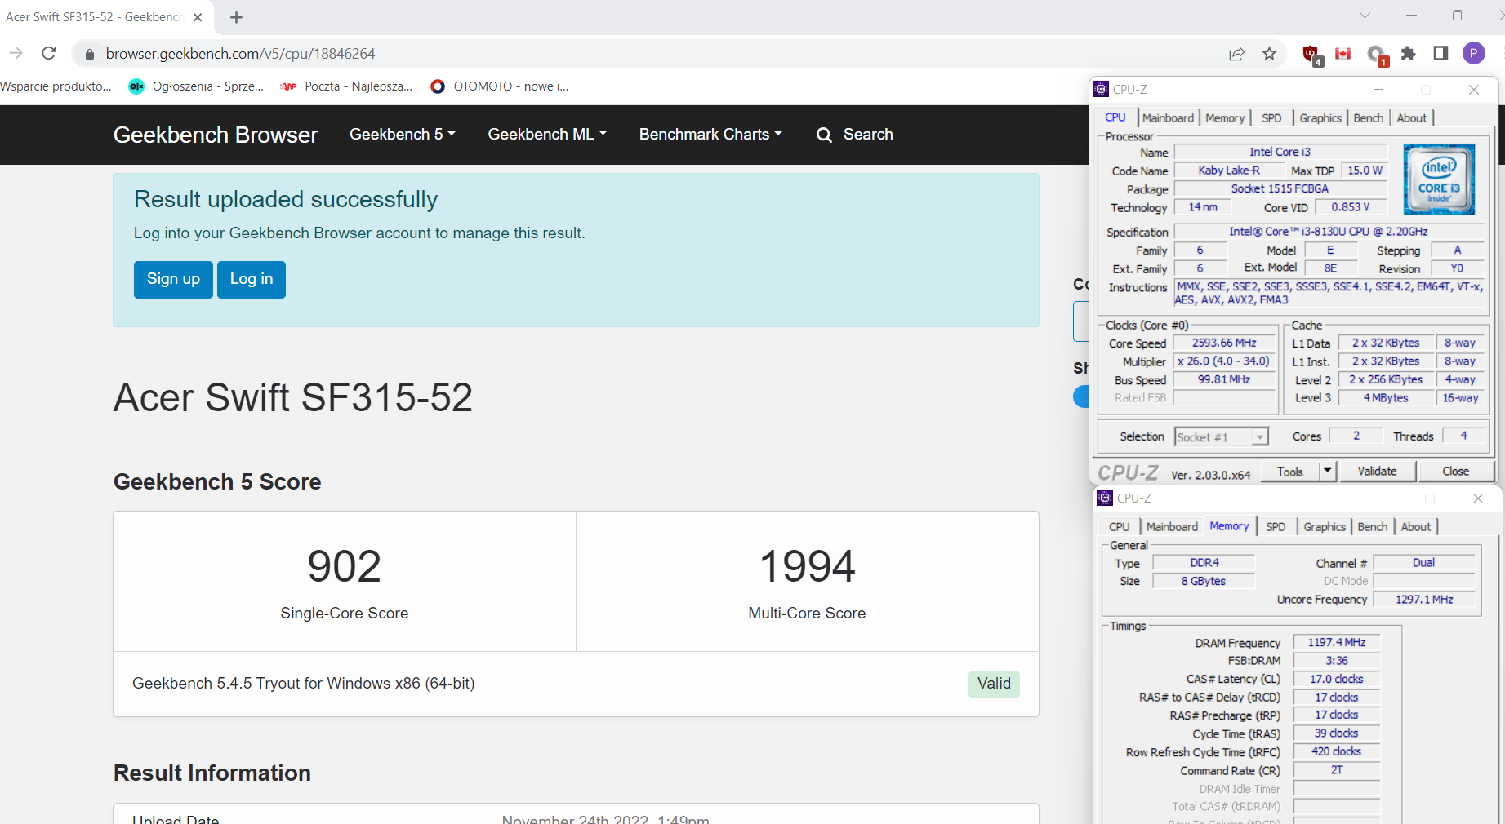Select the Graphics tab in the upper CPU-Z window
The width and height of the screenshot is (1505, 824).
1320,118
